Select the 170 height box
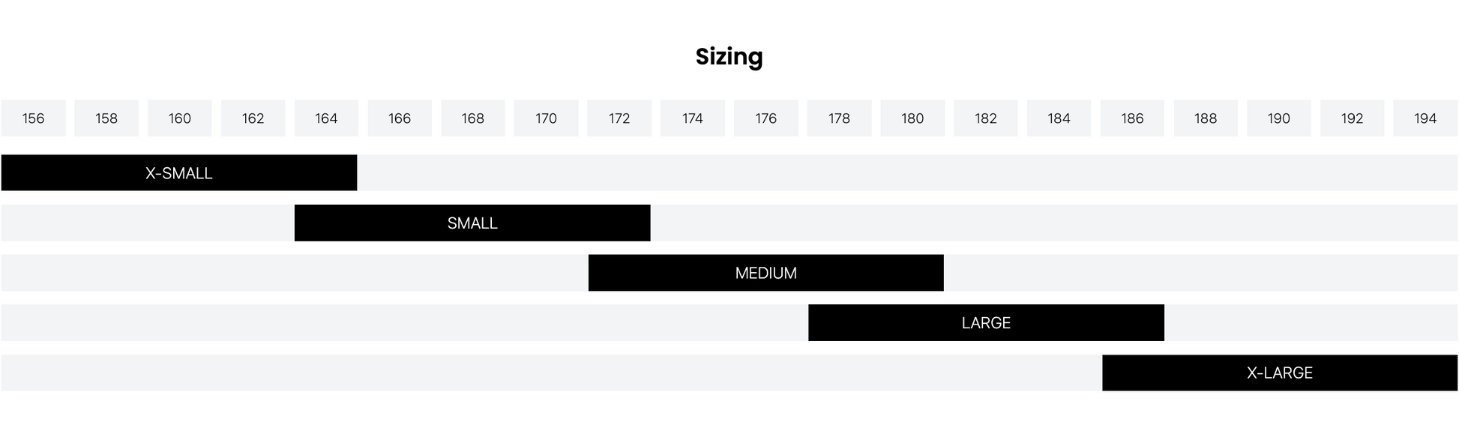The height and width of the screenshot is (437, 1459). click(x=546, y=118)
